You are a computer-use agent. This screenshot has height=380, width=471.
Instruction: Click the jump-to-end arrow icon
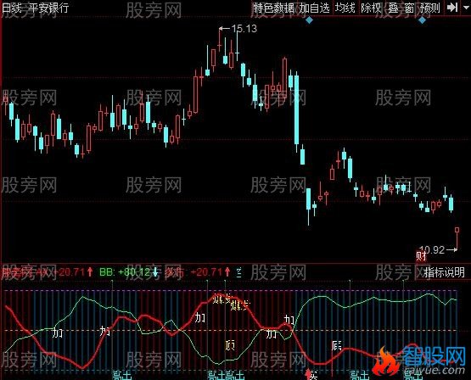[452, 8]
